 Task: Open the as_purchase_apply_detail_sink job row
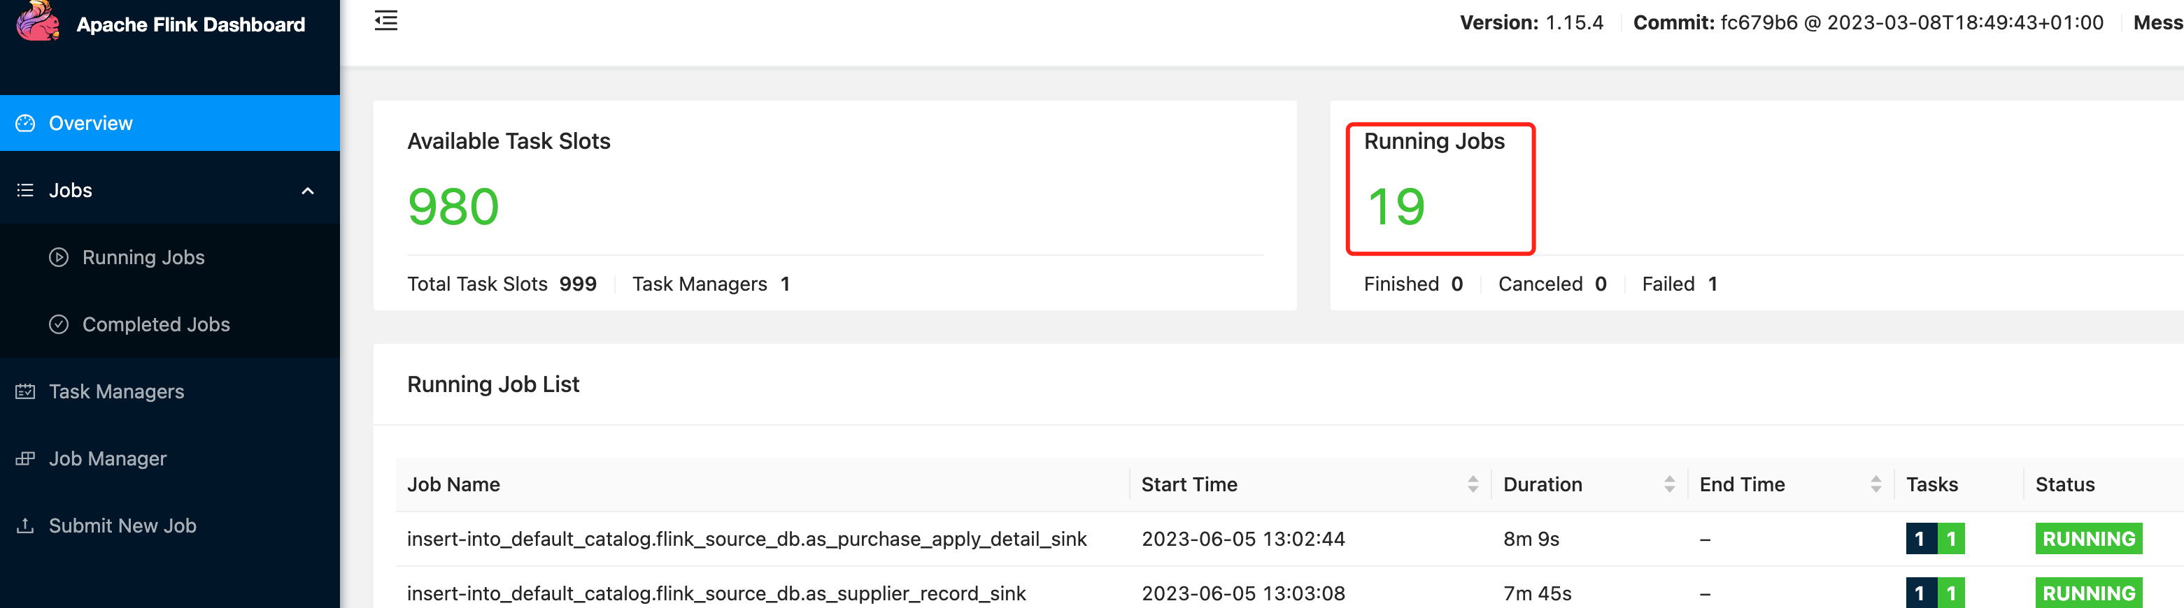[746, 540]
